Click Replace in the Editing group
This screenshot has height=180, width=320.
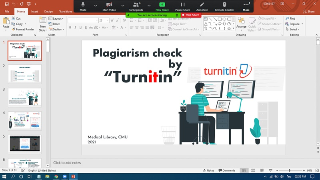(294, 24)
